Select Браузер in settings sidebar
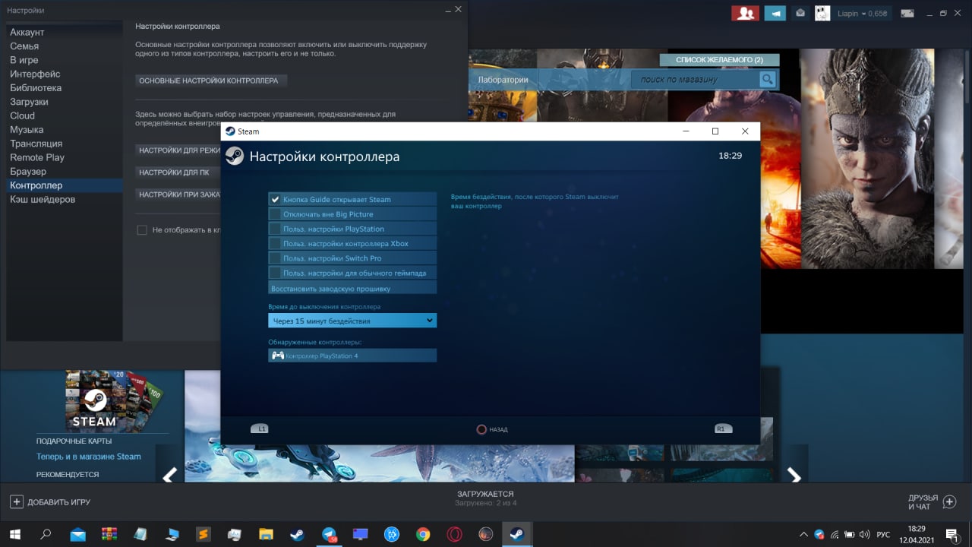This screenshot has height=547, width=972. 28,172
